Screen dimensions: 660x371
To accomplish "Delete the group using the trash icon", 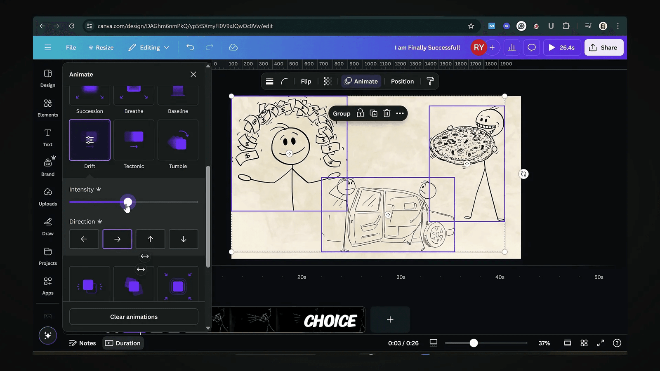I will pos(387,113).
